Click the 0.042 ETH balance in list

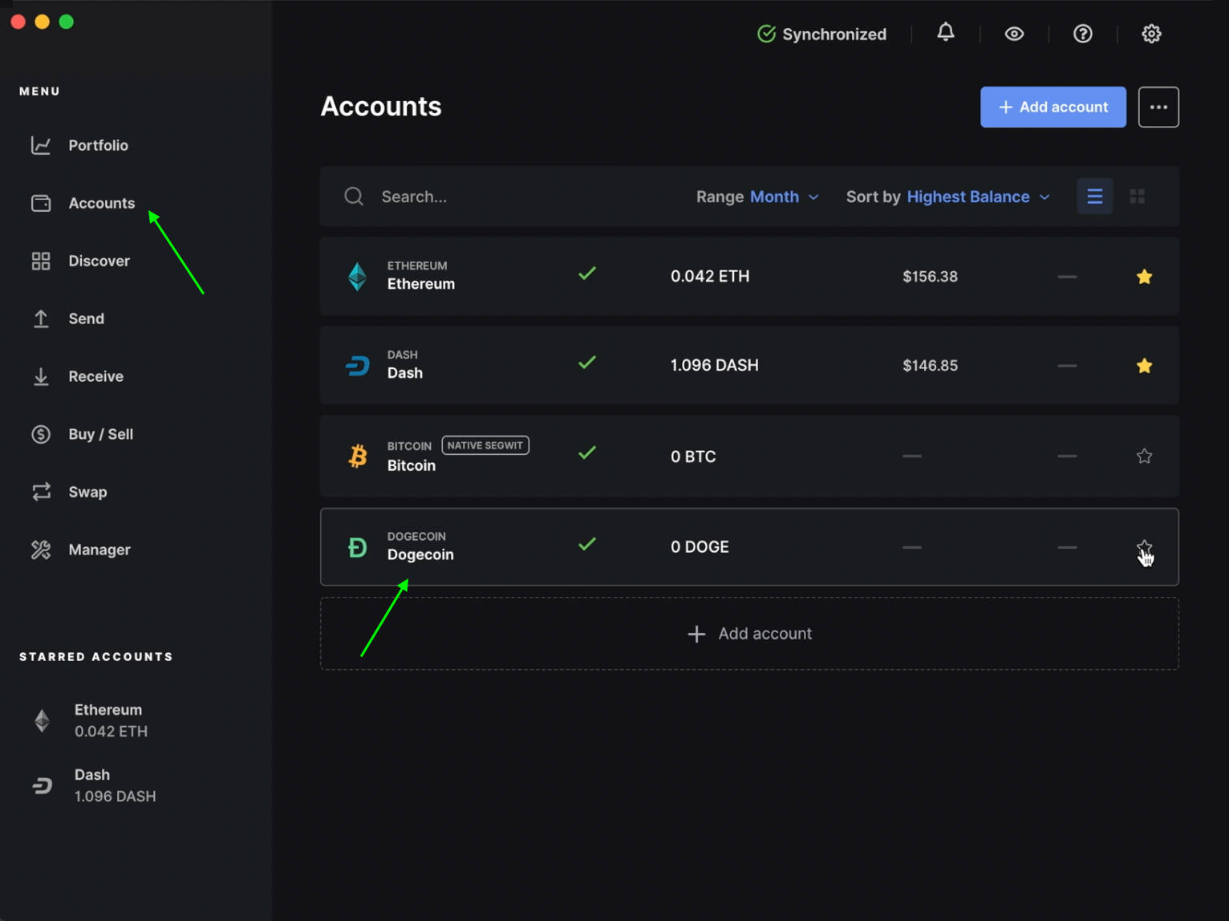tap(710, 276)
